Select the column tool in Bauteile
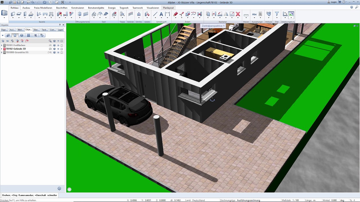Image resolution: width=360 pixels, height=202 pixels. [x=25, y=14]
